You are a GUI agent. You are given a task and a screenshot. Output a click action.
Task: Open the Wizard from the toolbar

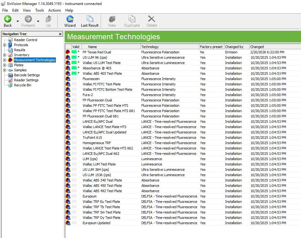coord(70,19)
